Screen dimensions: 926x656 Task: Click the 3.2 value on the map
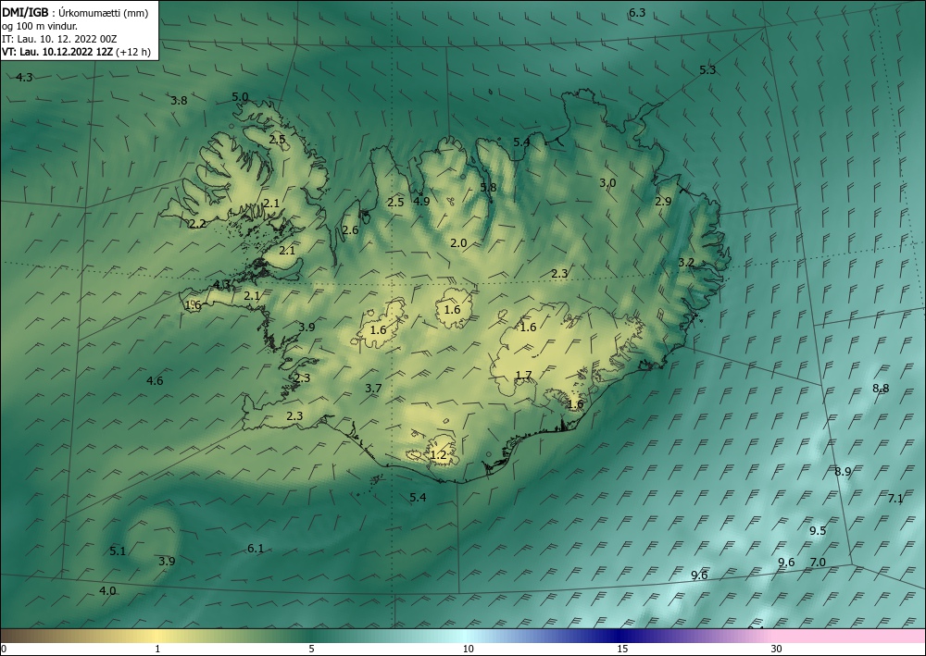click(x=685, y=263)
